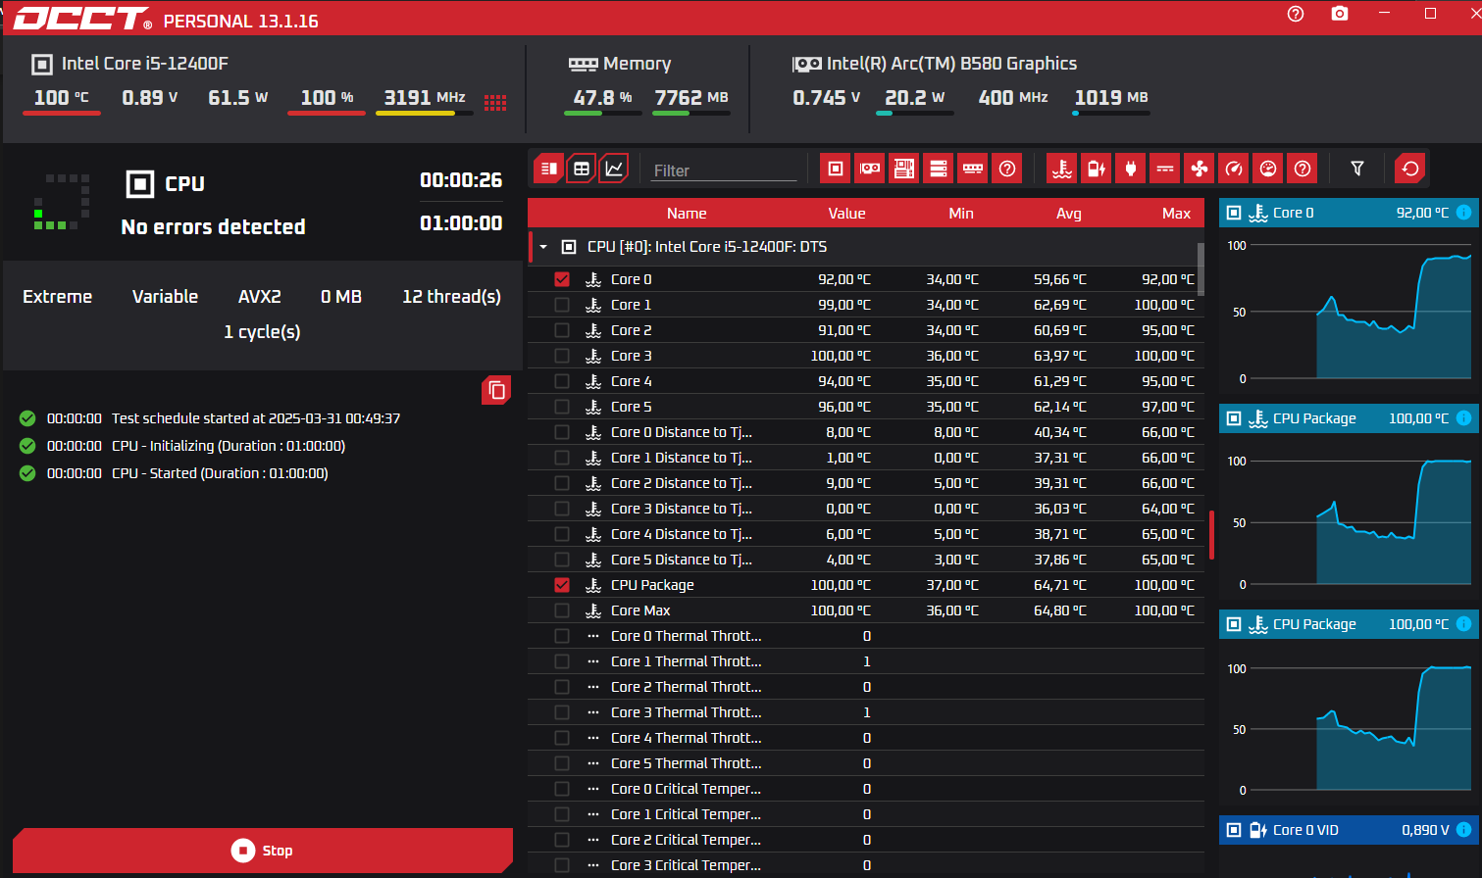Sort the table by the Value column

tap(846, 214)
